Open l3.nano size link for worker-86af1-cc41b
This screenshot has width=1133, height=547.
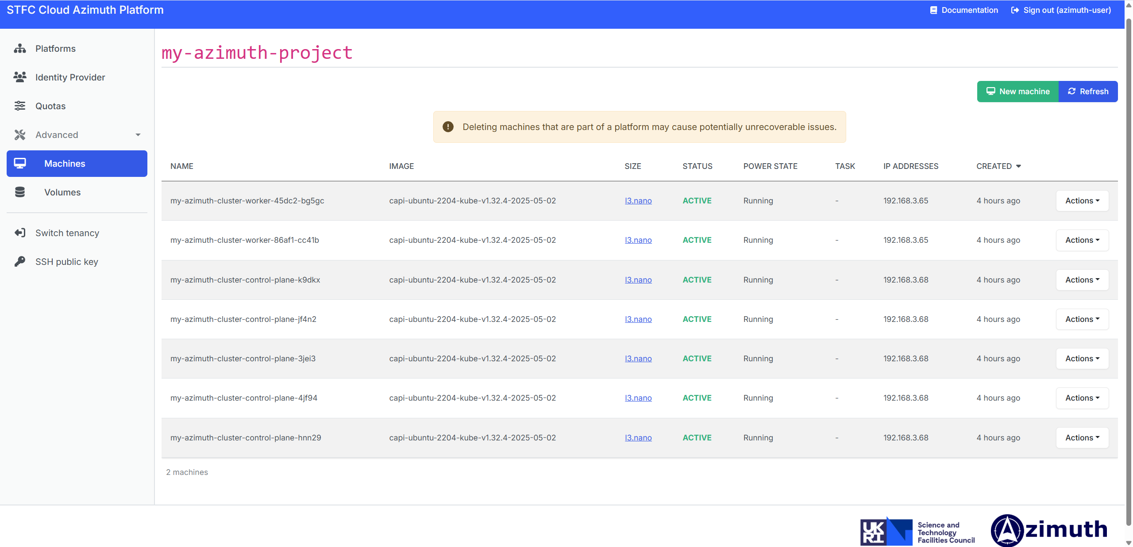[x=638, y=240]
